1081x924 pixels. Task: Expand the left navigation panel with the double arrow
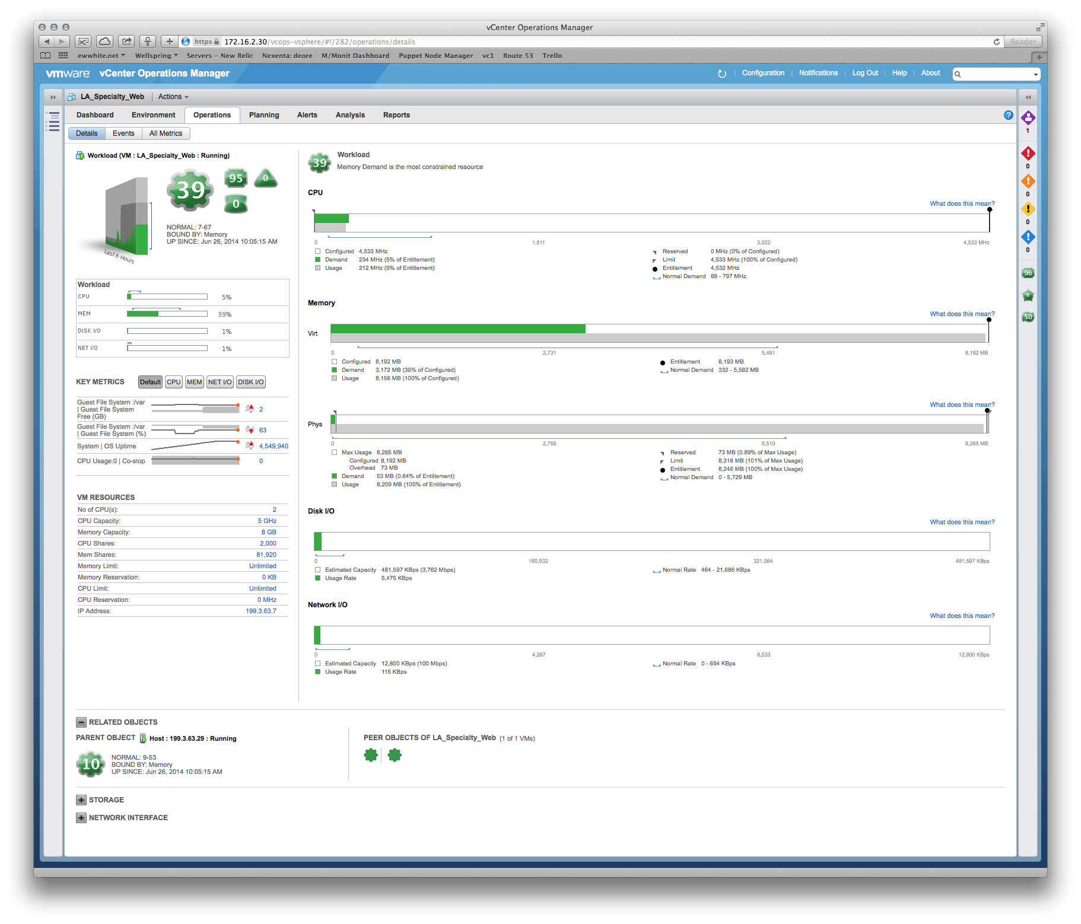53,97
